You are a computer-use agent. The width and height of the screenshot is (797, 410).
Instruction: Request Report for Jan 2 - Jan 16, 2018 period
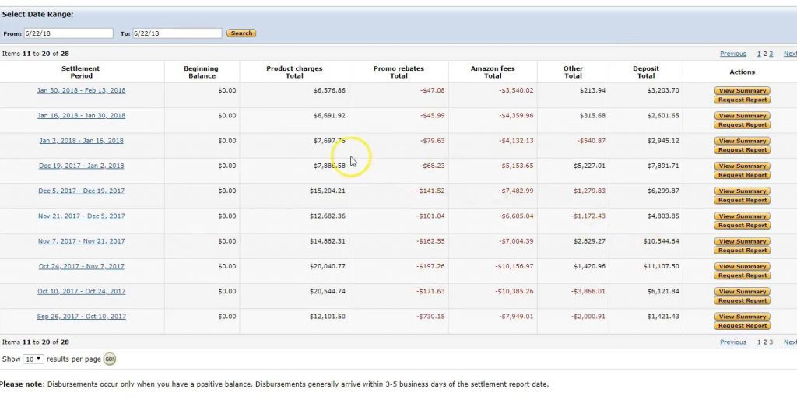click(742, 150)
